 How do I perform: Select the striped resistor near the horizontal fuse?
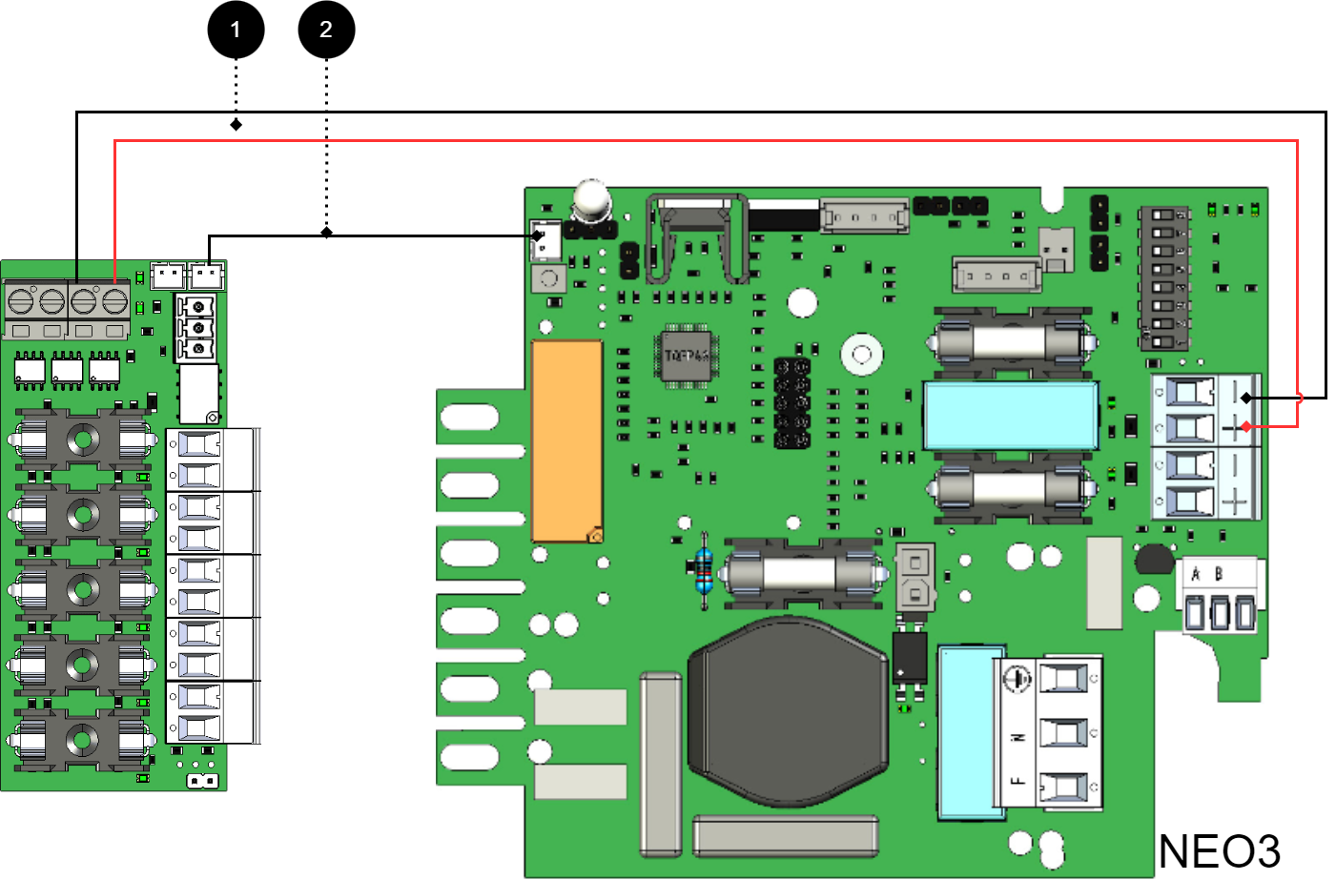[x=704, y=570]
